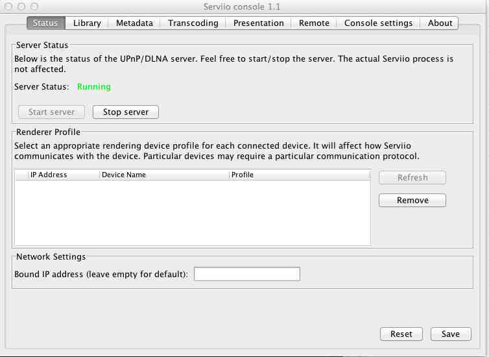Switch to the Transcoding tab
The height and width of the screenshot is (357, 489).
coord(193,23)
